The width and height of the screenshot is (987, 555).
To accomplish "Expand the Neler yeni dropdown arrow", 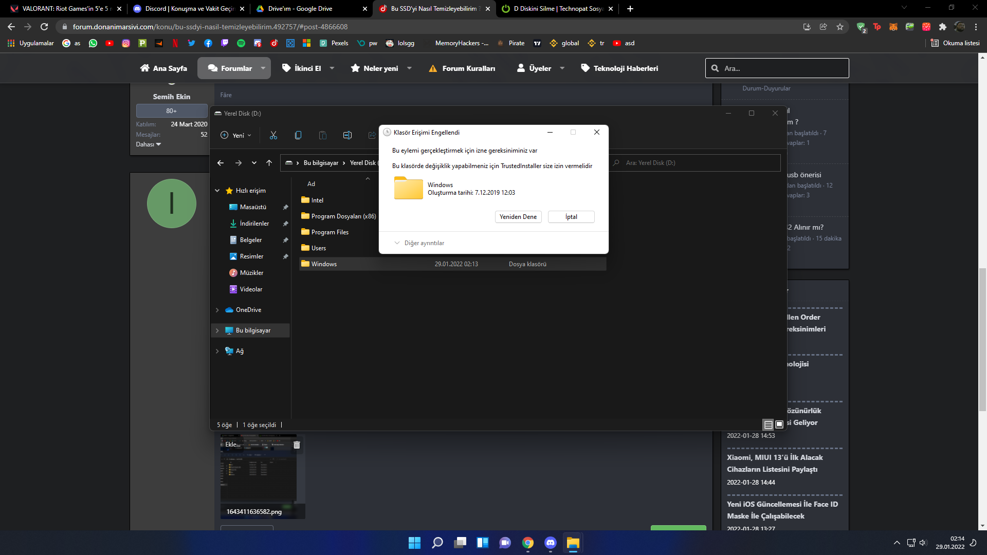I will 410,68.
